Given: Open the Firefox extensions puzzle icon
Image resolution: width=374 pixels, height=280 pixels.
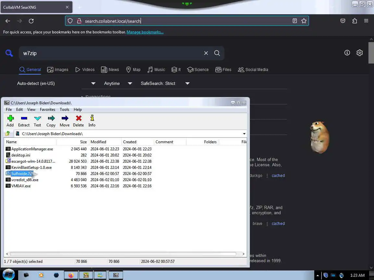Looking at the screenshot, I should click(x=355, y=21).
